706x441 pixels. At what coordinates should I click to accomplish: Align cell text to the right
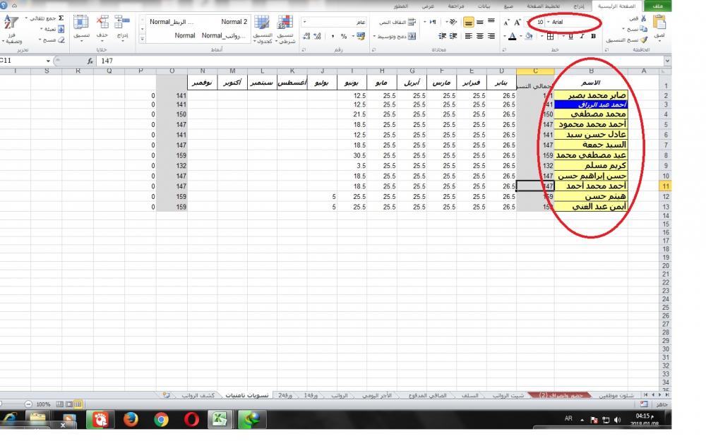pos(491,36)
